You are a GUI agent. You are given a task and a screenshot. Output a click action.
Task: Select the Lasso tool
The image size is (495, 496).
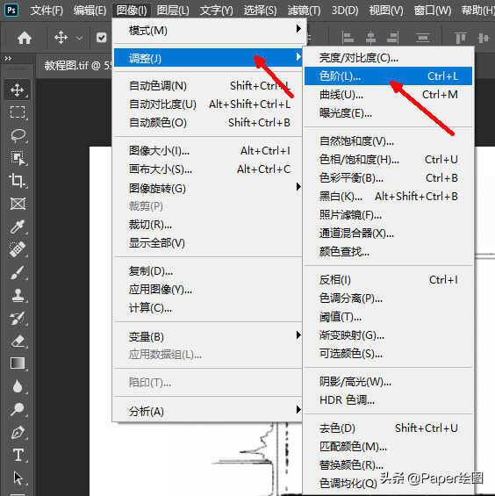click(x=18, y=135)
